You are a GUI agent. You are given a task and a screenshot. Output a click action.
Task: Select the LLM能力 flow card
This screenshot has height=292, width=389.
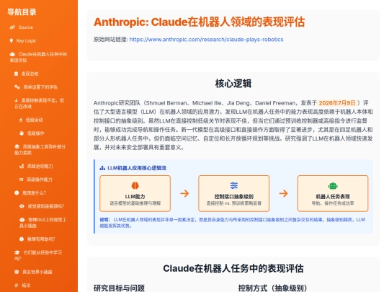coord(135,193)
